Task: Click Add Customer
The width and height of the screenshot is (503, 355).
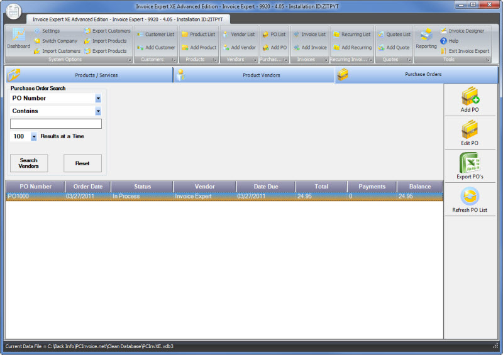Action: click(x=156, y=48)
